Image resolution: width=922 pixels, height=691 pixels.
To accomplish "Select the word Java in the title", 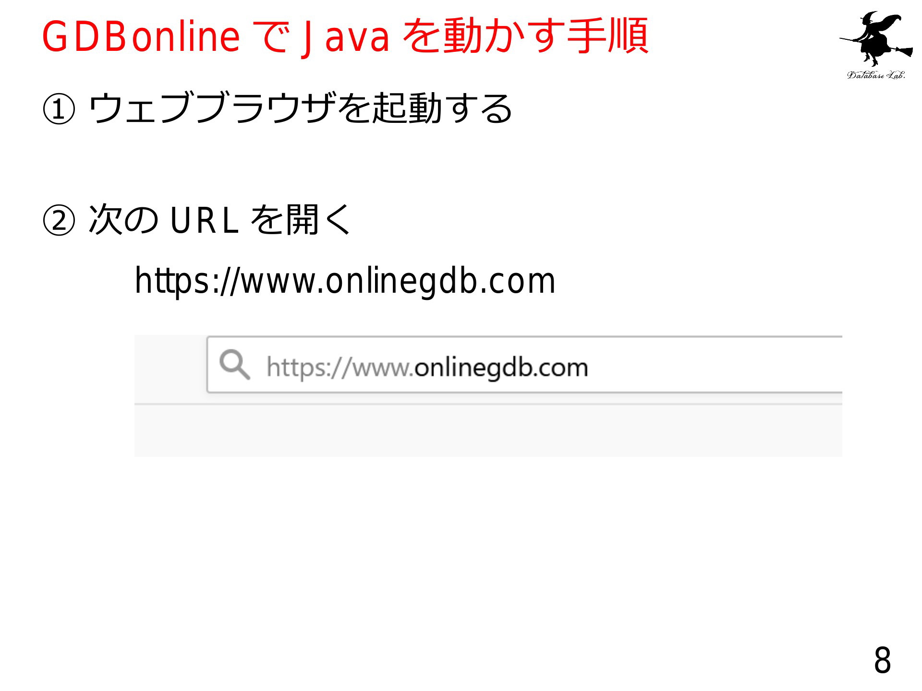I will 344,37.
